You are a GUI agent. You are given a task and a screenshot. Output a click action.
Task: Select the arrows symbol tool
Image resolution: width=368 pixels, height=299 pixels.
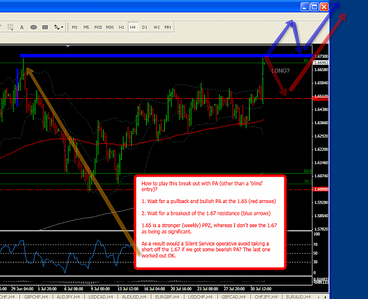(57, 27)
